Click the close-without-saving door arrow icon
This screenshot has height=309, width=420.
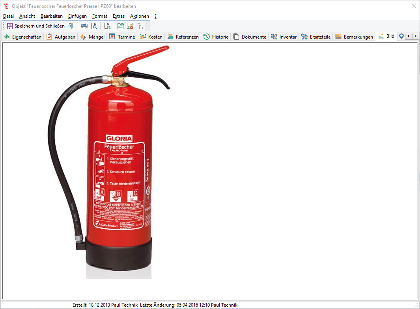click(71, 26)
